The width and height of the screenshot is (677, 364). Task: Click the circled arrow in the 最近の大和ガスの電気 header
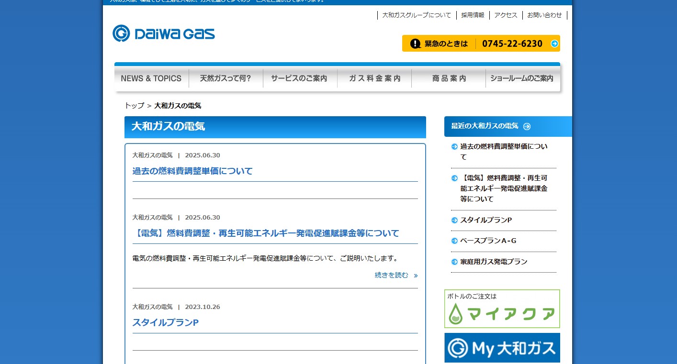527,126
